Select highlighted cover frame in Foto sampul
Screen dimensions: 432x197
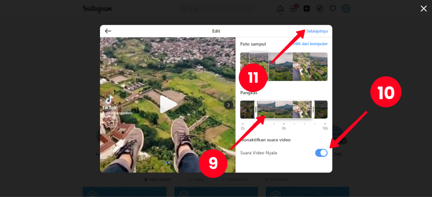pos(259,67)
